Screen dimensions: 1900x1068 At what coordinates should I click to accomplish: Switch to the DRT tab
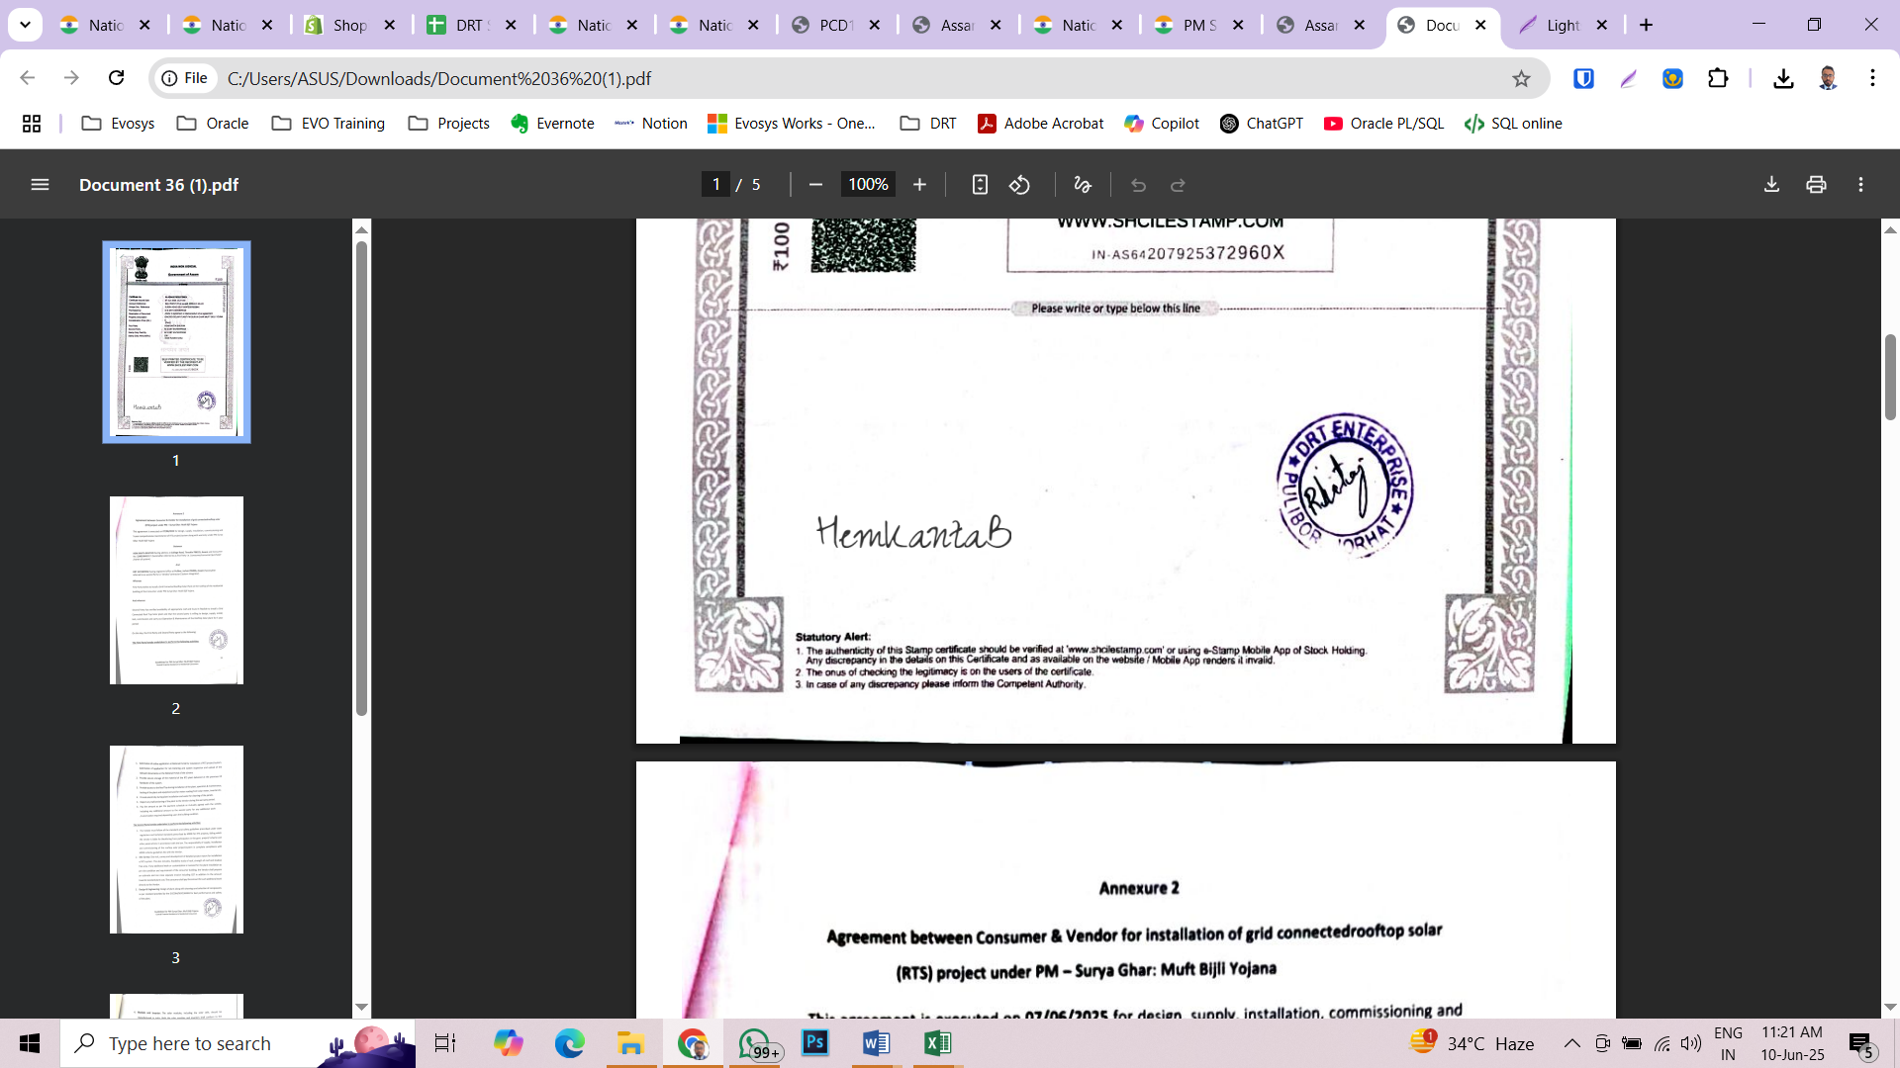click(x=472, y=25)
